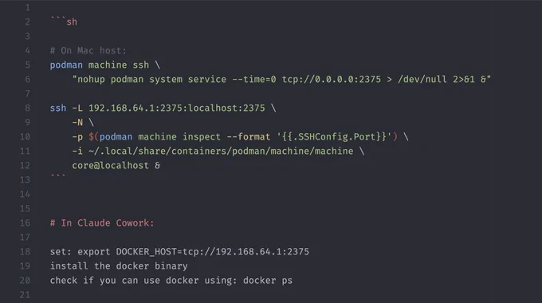
Task: Click 'DOCKER_HOST=tcp://192.168.64.1:2375' text
Action: pyautogui.click(x=213, y=251)
